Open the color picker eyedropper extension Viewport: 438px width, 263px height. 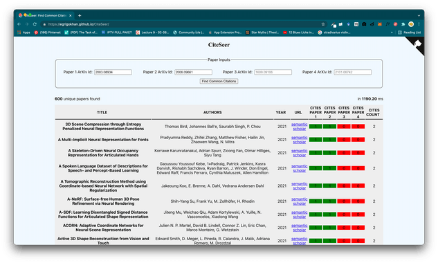click(x=334, y=25)
